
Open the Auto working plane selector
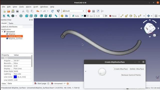(75, 16)
